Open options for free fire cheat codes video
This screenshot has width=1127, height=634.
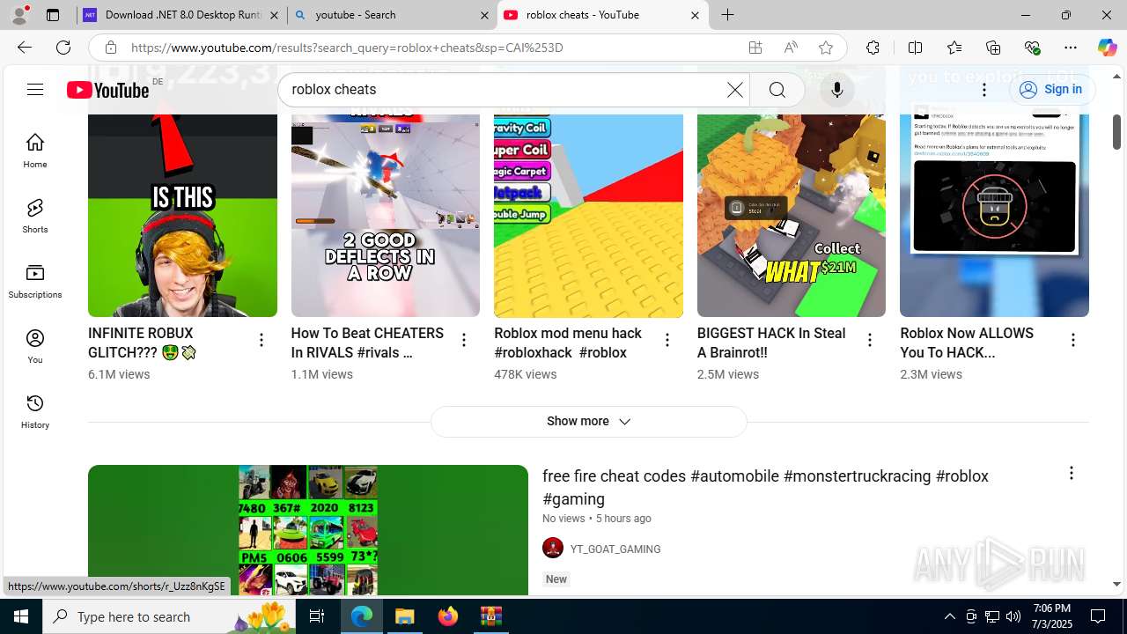click(x=1071, y=474)
